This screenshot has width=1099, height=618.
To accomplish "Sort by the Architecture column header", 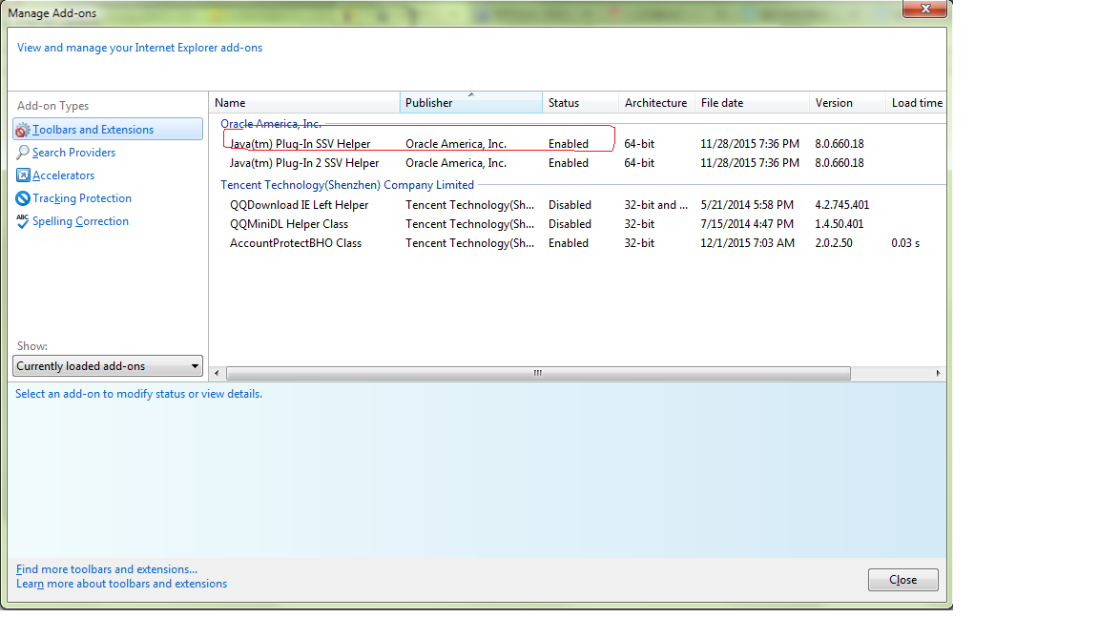I will pos(656,102).
